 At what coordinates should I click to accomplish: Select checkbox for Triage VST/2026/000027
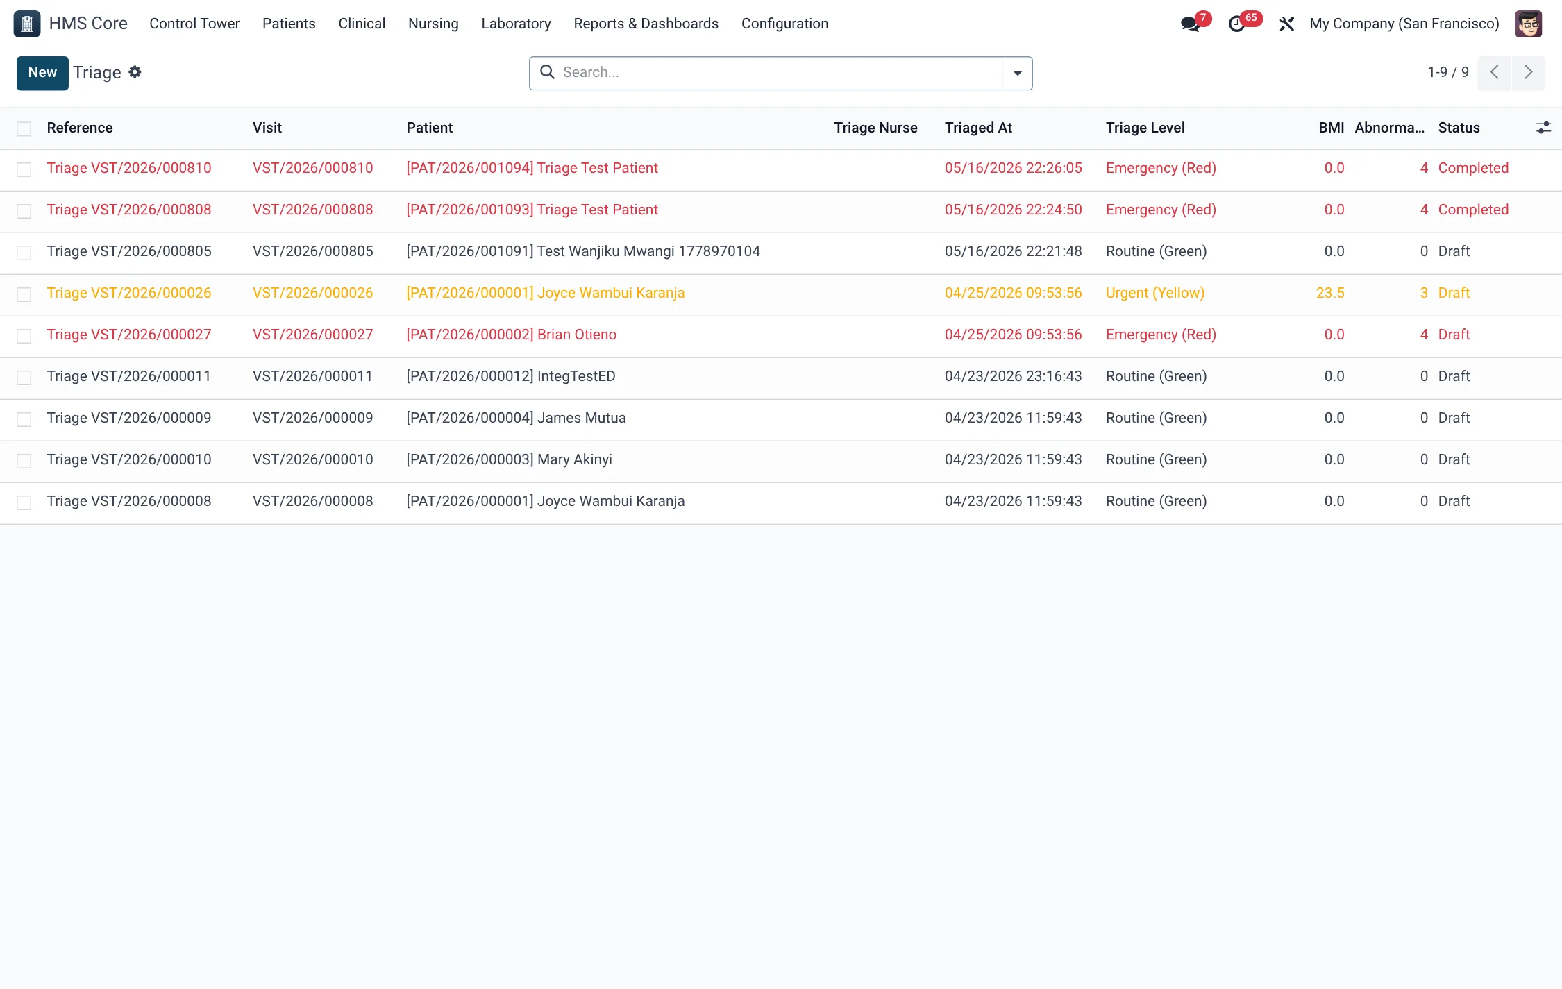(x=24, y=336)
